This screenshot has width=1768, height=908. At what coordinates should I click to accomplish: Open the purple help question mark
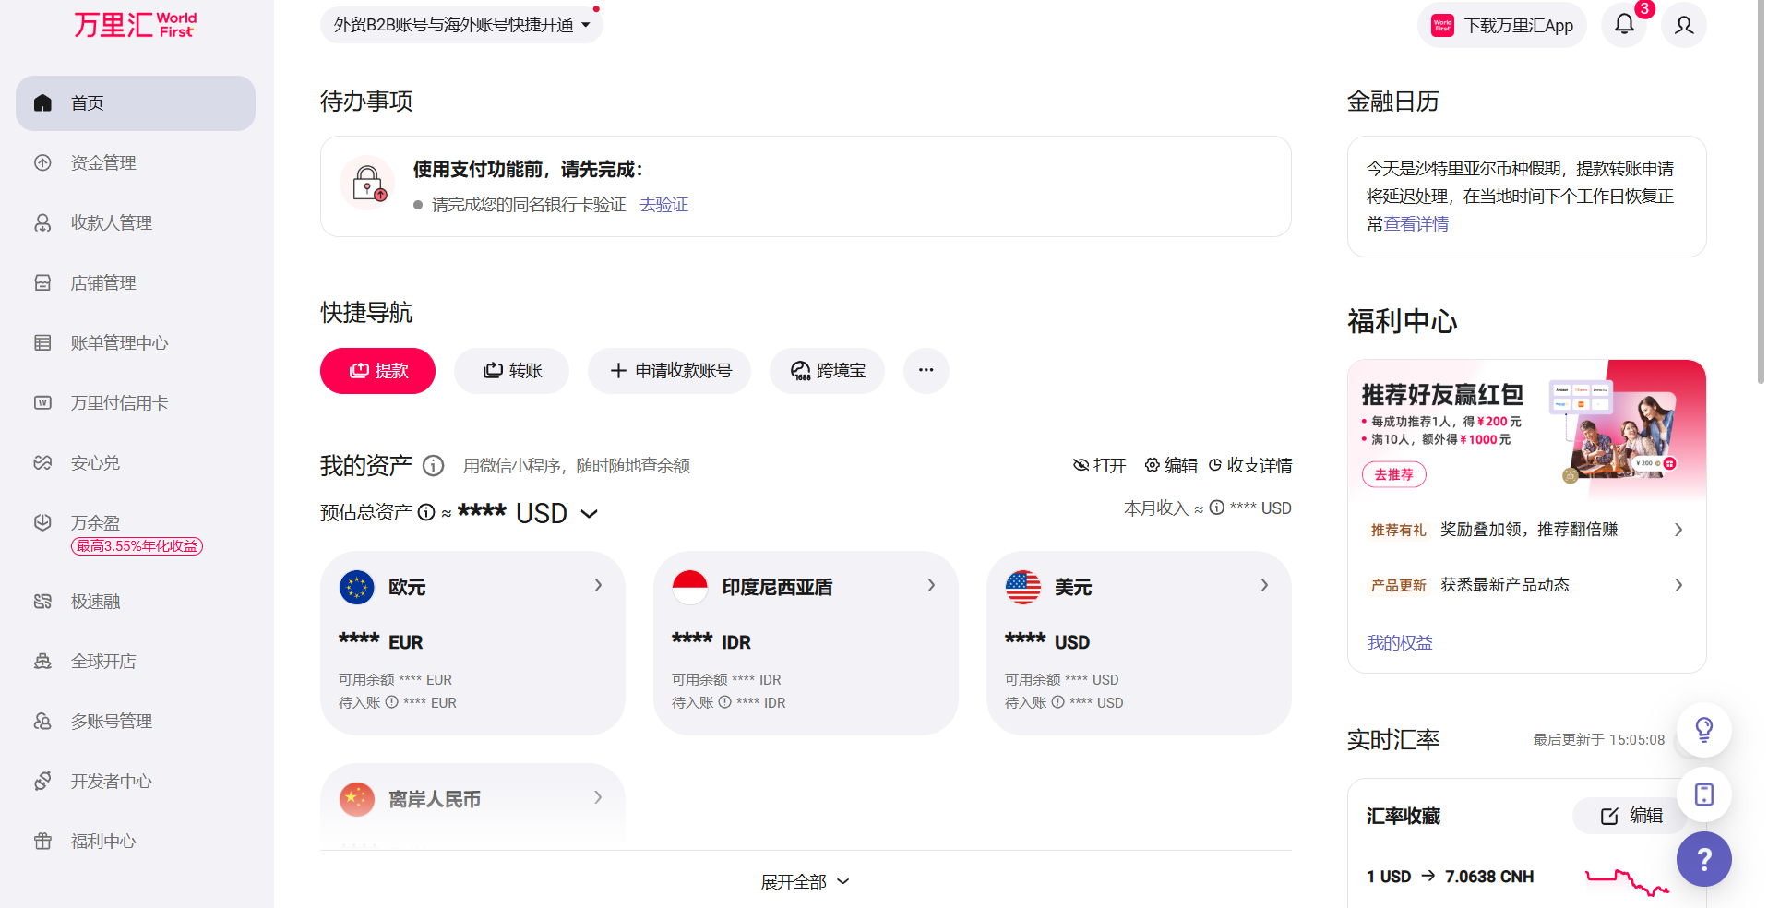point(1703,860)
